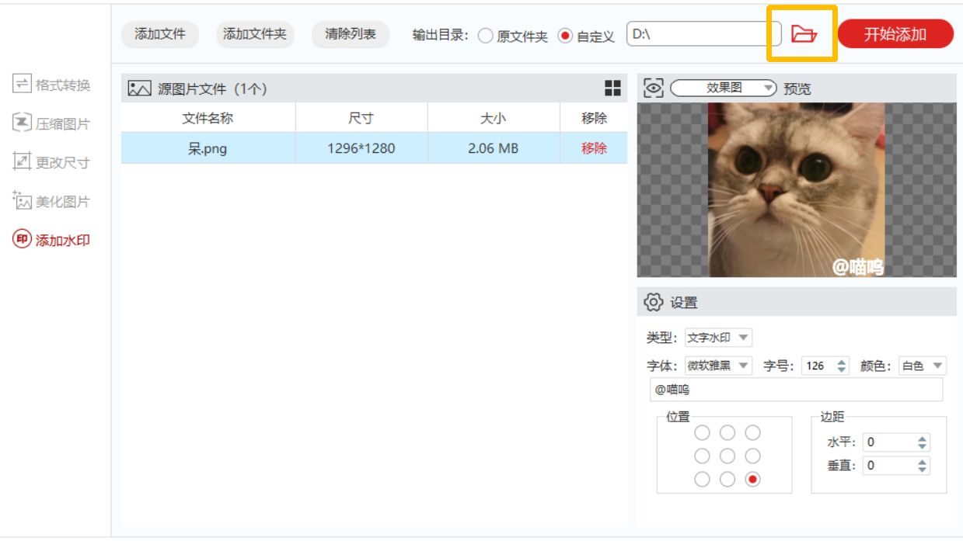Select 自定义 output directory option
The image size is (963, 541).
565,36
